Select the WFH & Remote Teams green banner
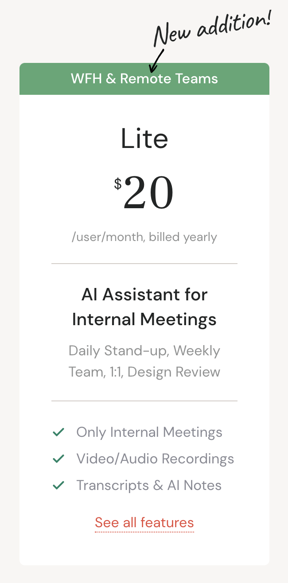Viewport: 288px width, 583px height. [x=144, y=79]
